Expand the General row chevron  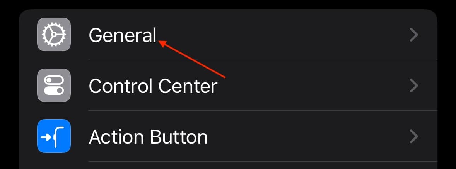[414, 35]
